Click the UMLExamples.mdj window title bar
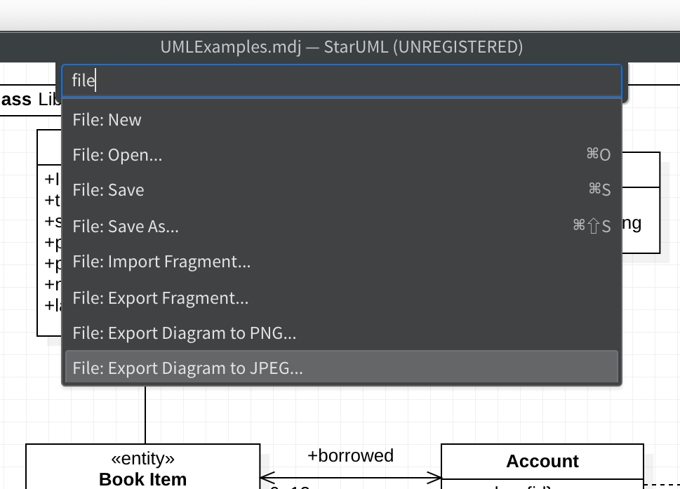The width and height of the screenshot is (680, 489). [341, 47]
